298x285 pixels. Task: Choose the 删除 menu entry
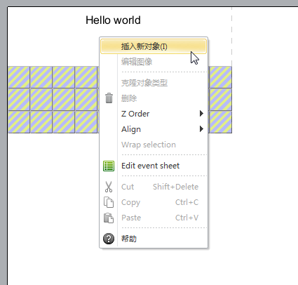[154, 98]
